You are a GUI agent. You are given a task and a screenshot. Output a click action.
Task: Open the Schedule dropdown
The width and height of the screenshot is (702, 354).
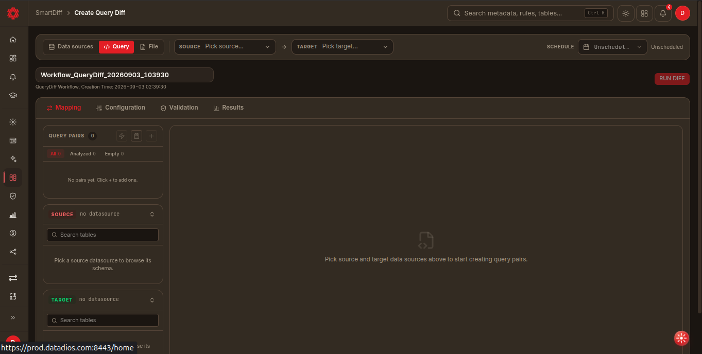click(612, 47)
